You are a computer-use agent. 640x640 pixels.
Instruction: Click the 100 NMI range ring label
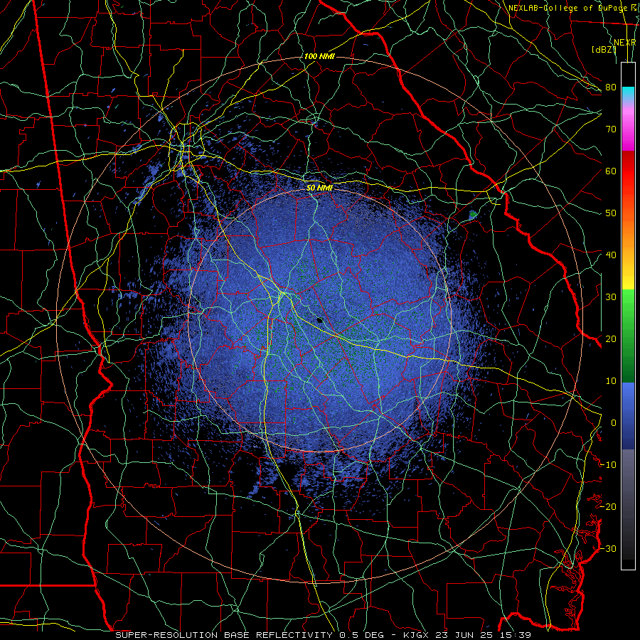coord(319,56)
